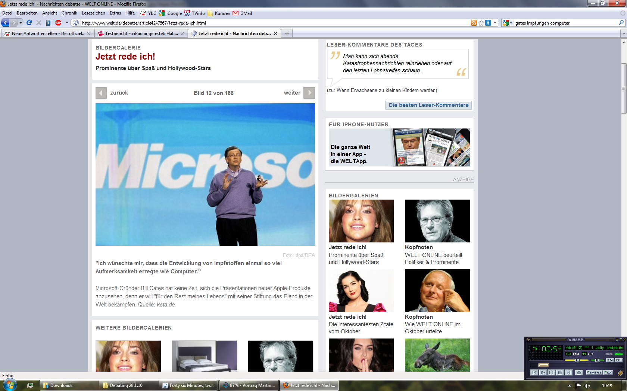This screenshot has width=627, height=391.
Task: Open Kopfnoten Politiker & Prominente thumbnail
Action: click(437, 221)
